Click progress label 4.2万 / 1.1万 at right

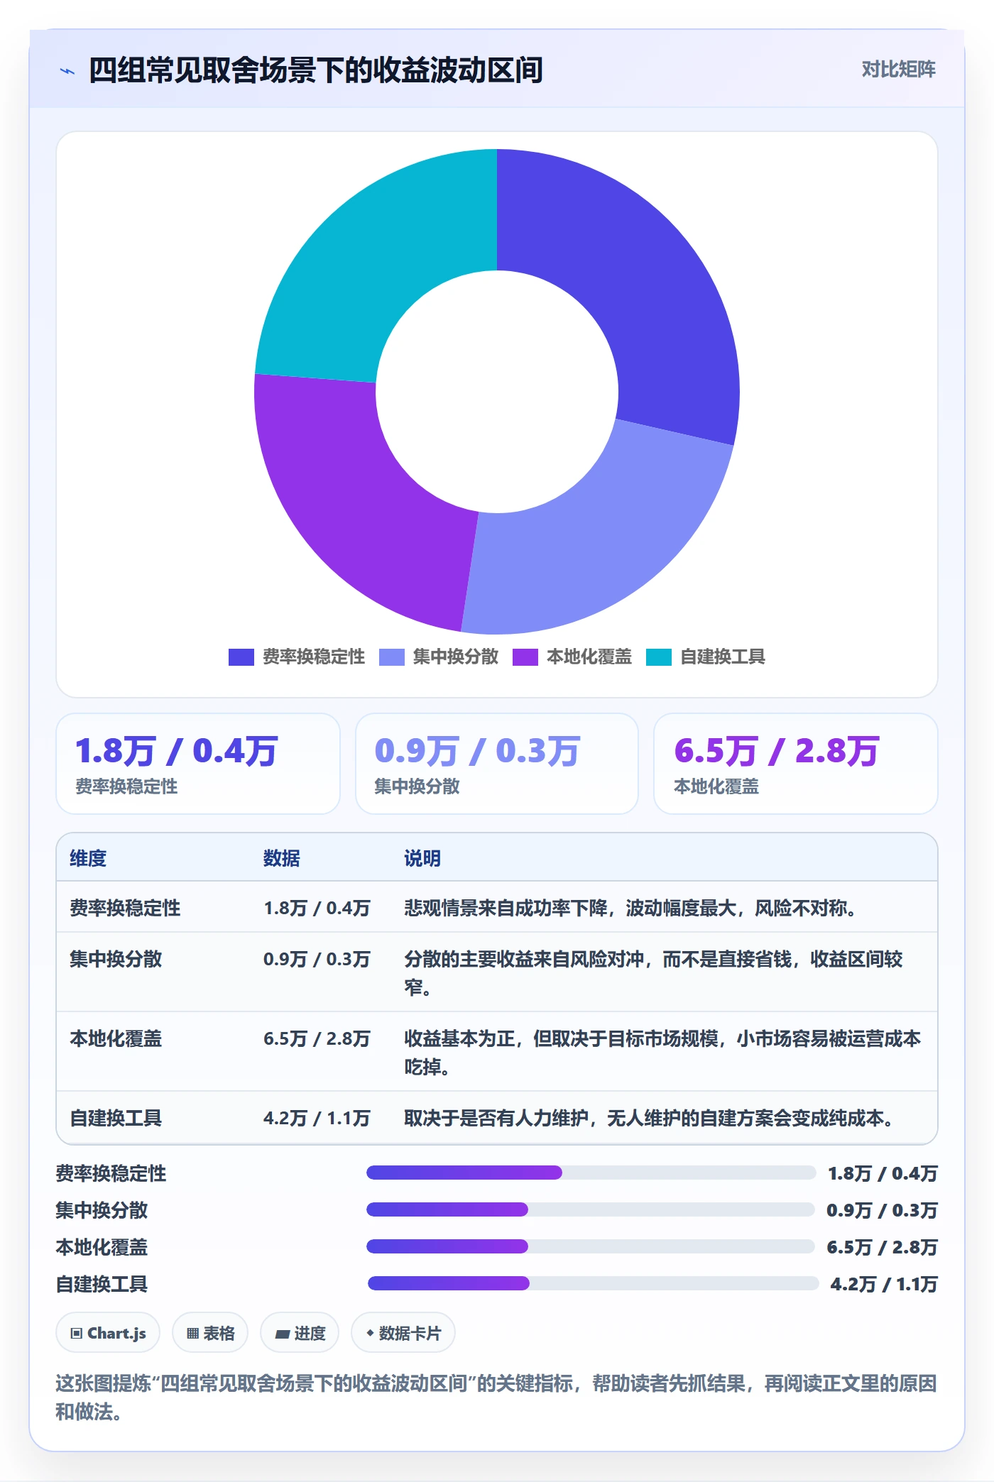pos(884,1284)
